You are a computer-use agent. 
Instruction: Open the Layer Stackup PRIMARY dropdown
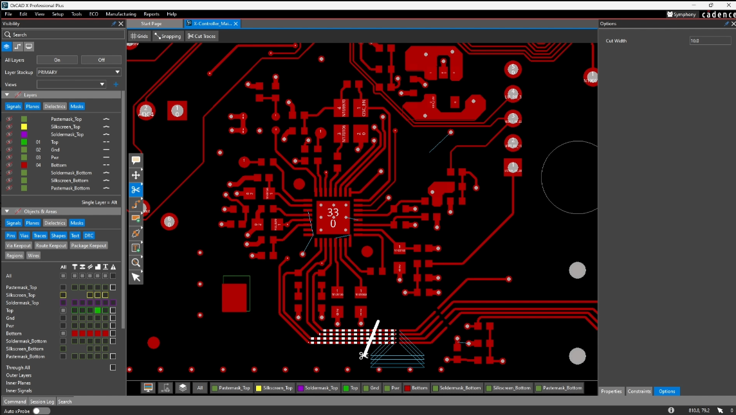79,72
